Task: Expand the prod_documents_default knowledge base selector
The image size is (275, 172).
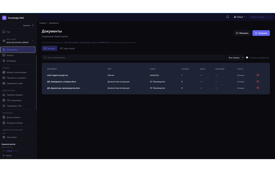Action: tap(18, 41)
